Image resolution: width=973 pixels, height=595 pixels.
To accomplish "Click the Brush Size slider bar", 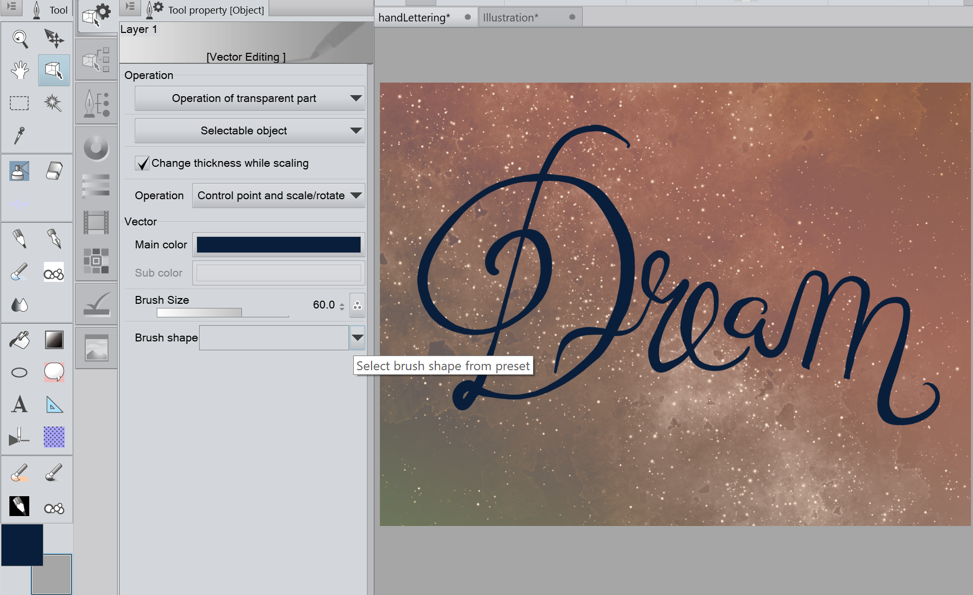I will 223,313.
